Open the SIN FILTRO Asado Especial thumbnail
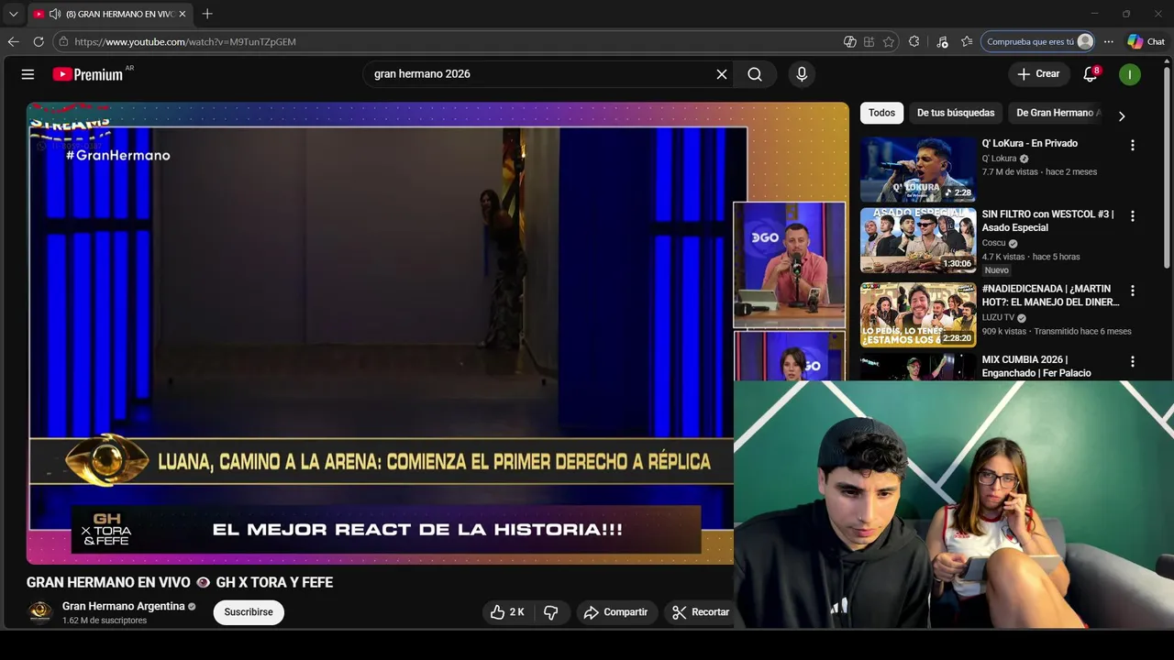The height and width of the screenshot is (660, 1174). tap(918, 240)
